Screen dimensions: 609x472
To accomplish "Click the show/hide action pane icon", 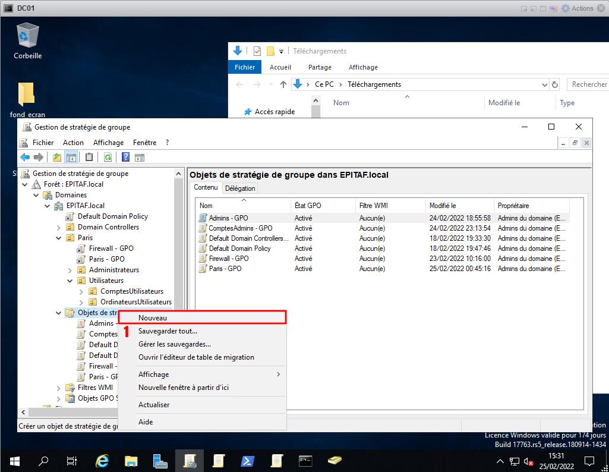I will coord(140,158).
